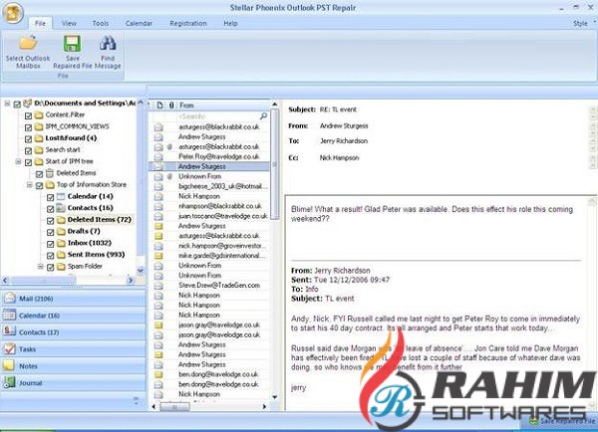Click the attachment paperclip column header
The height and width of the screenshot is (432, 598).
click(x=171, y=106)
